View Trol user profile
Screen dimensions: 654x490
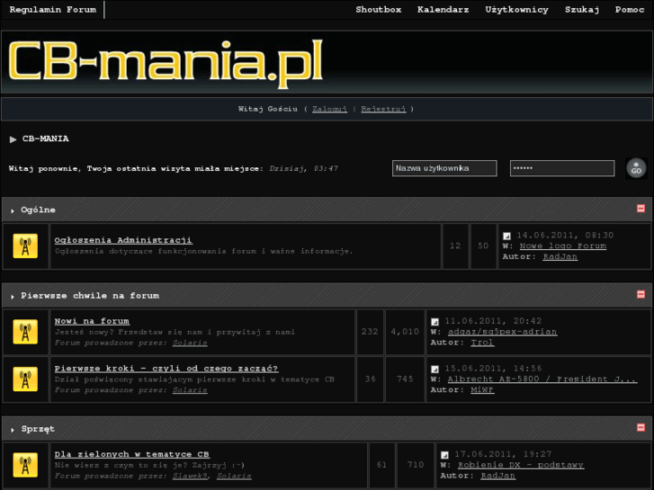click(x=482, y=343)
